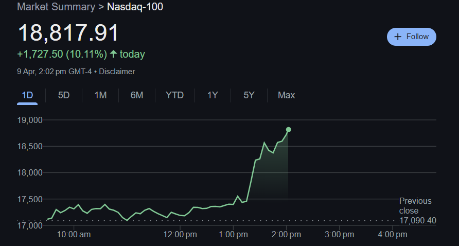The width and height of the screenshot is (459, 246).
Task: Open the Market Summary breadcrumb link
Action: point(56,7)
